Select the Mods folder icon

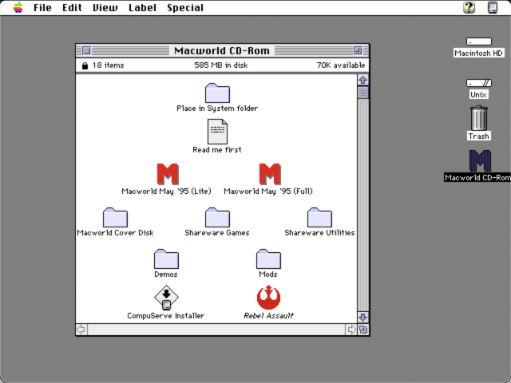pos(268,259)
